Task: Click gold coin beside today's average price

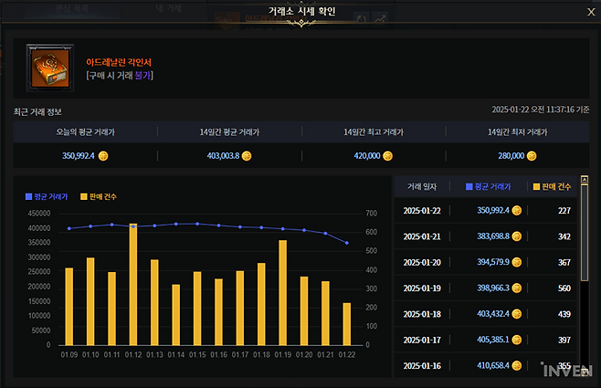Action: click(x=103, y=156)
